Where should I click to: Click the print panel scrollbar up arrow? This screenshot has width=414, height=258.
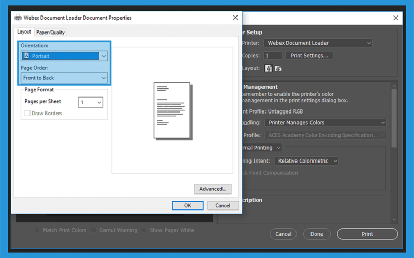[394, 86]
